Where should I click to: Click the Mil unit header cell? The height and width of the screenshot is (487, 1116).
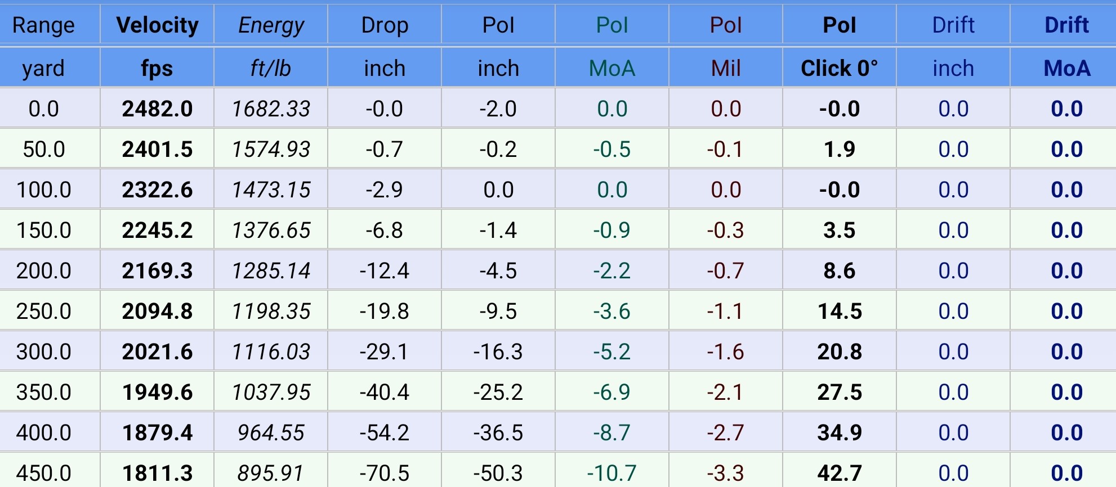click(726, 68)
